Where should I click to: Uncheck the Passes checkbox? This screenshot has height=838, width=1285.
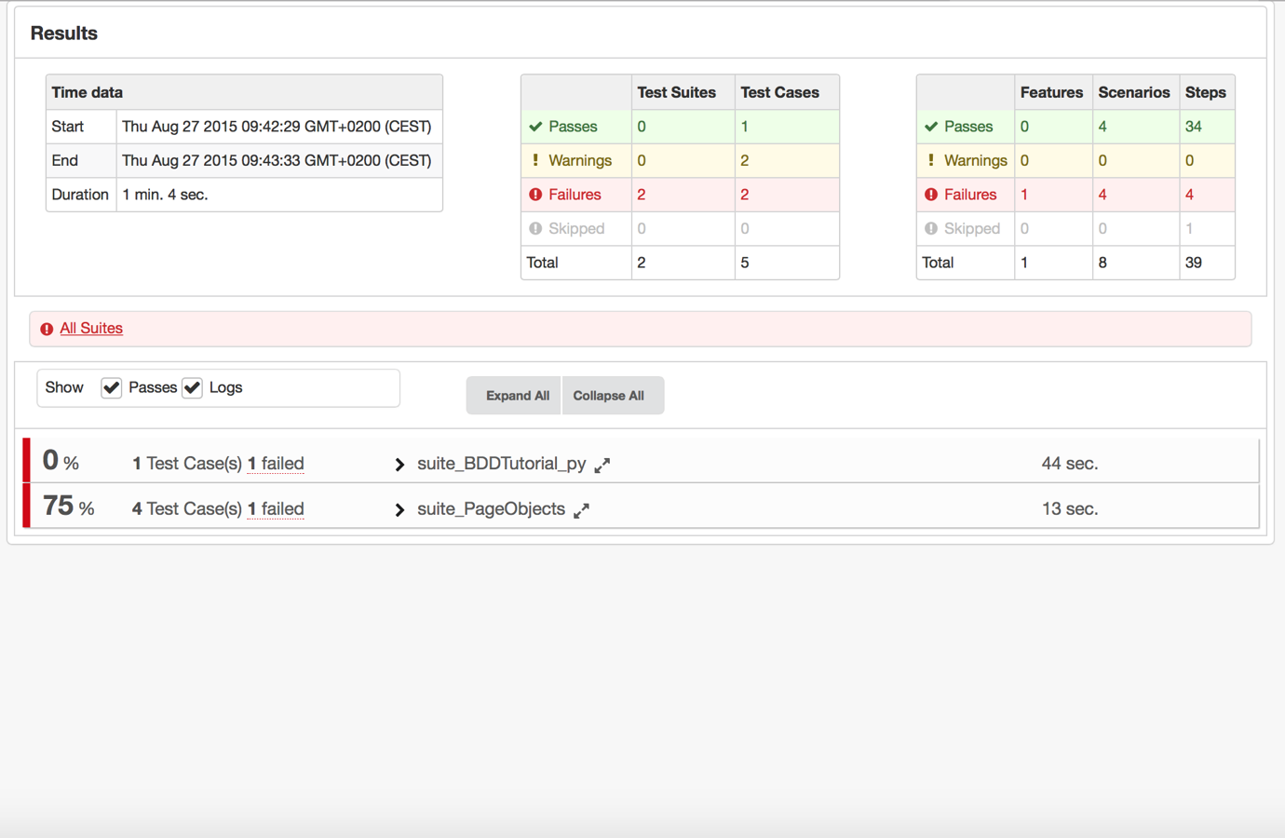112,387
